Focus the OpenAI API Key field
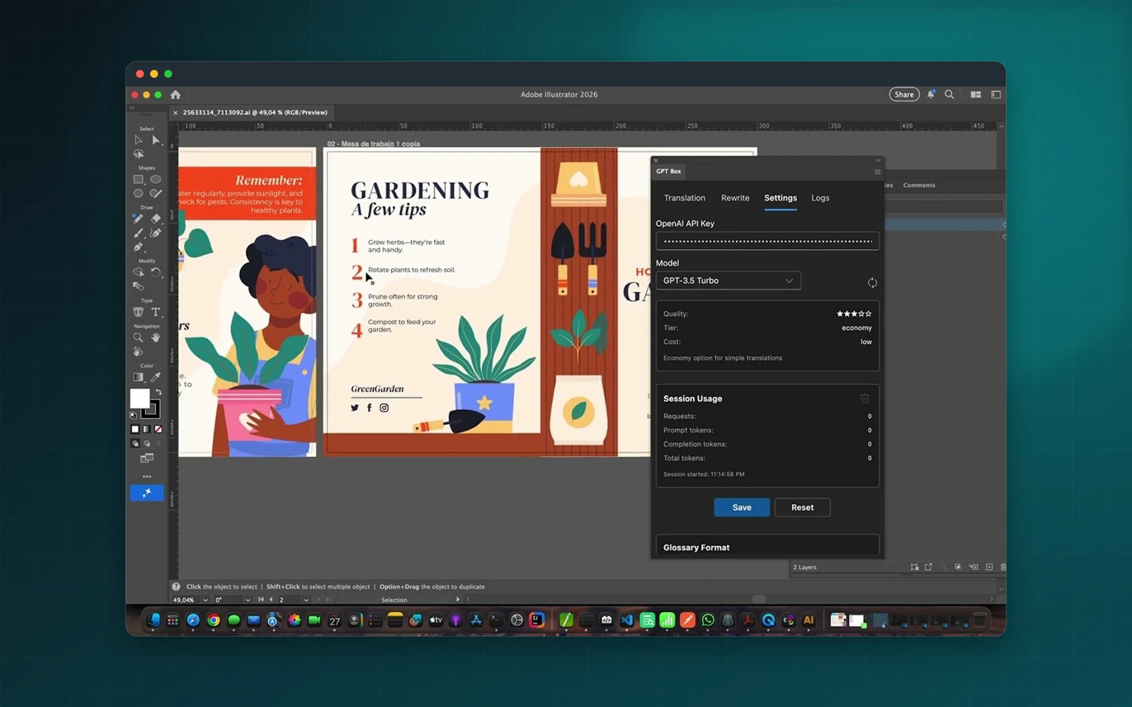This screenshot has width=1132, height=707. click(x=767, y=241)
